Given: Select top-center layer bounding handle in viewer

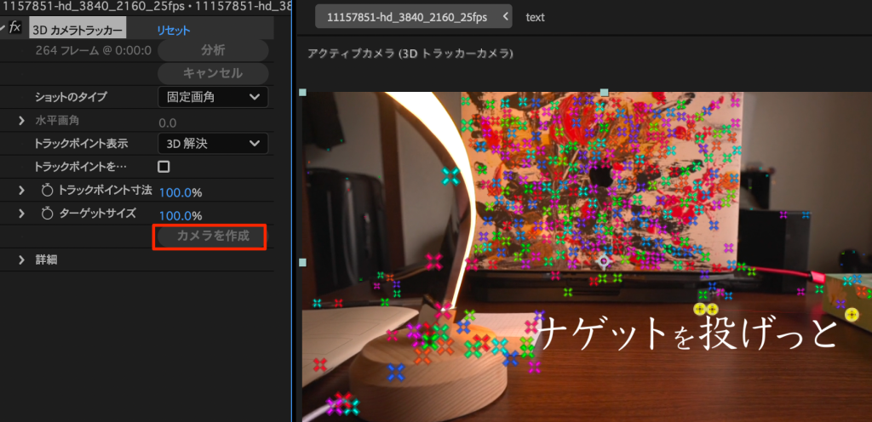Looking at the screenshot, I should click(x=604, y=92).
